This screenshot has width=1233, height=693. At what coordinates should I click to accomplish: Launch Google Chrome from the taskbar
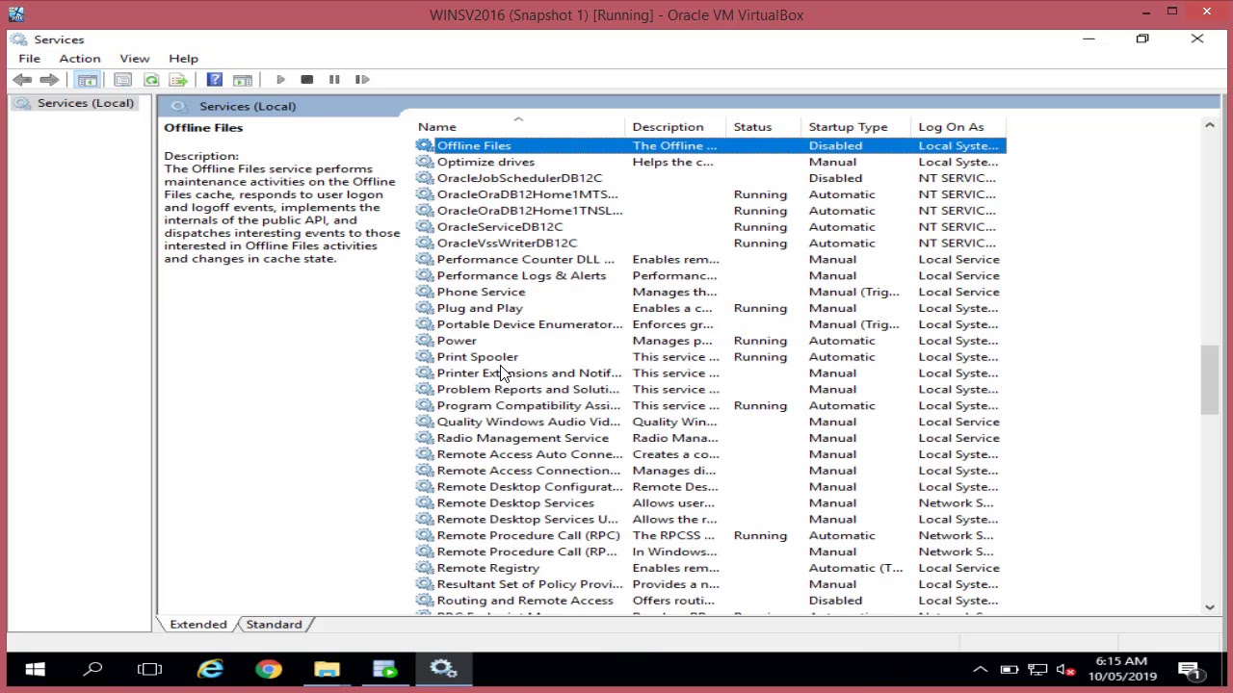pyautogui.click(x=269, y=670)
